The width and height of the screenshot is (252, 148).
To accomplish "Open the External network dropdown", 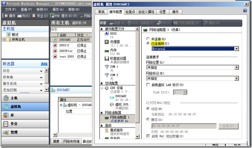I will (x=236, y=49).
